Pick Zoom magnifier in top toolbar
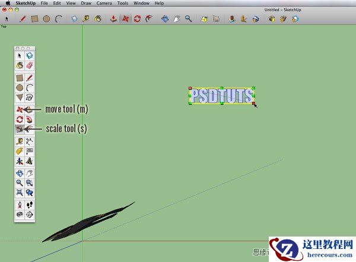356x262 pixels. pyautogui.click(x=189, y=18)
